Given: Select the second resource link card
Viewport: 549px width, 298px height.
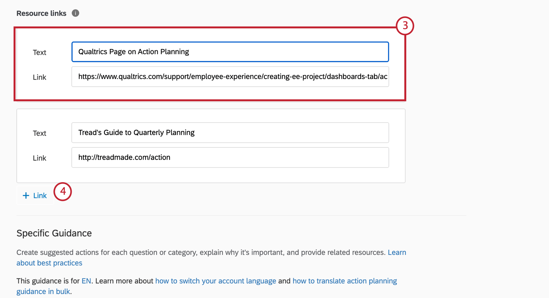Looking at the screenshot, I should tap(211, 146).
